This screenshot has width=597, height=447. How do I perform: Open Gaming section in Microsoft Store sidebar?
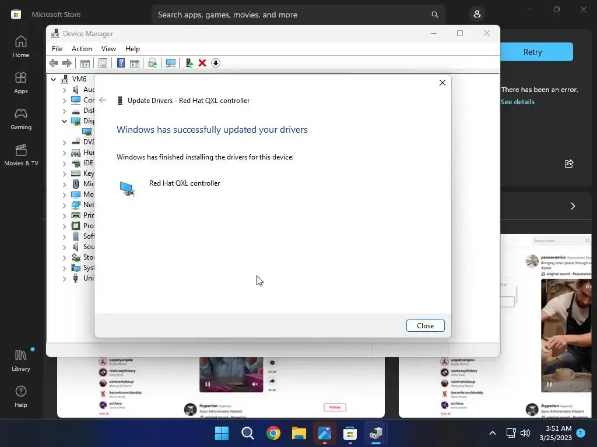pyautogui.click(x=21, y=119)
